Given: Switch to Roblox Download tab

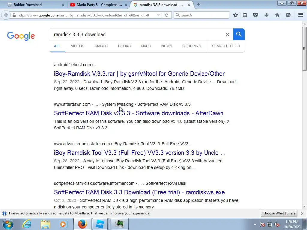Looking at the screenshot, I should click(35, 5).
